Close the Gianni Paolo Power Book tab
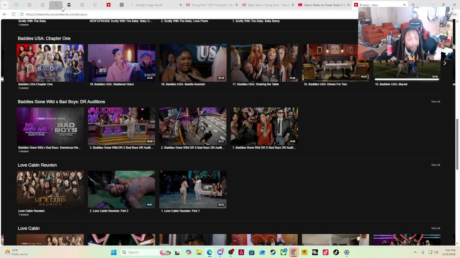 click(349, 5)
